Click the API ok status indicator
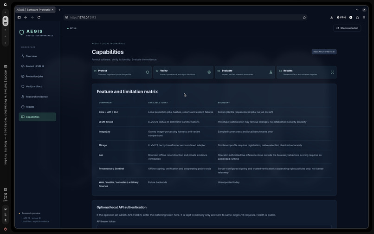This screenshot has width=374, height=234. click(72, 28)
